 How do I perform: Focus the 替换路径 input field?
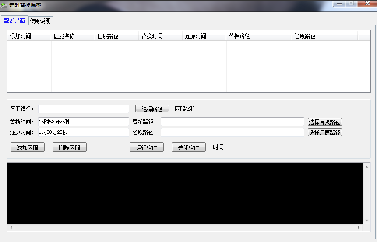point(233,122)
